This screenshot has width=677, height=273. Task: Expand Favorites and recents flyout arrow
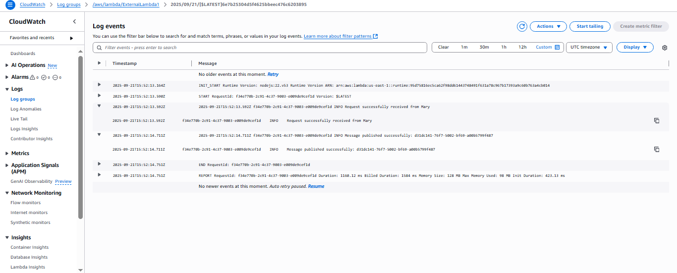coord(71,38)
